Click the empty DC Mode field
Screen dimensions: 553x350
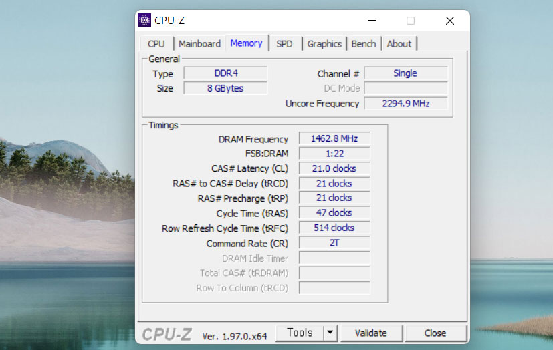(x=406, y=88)
